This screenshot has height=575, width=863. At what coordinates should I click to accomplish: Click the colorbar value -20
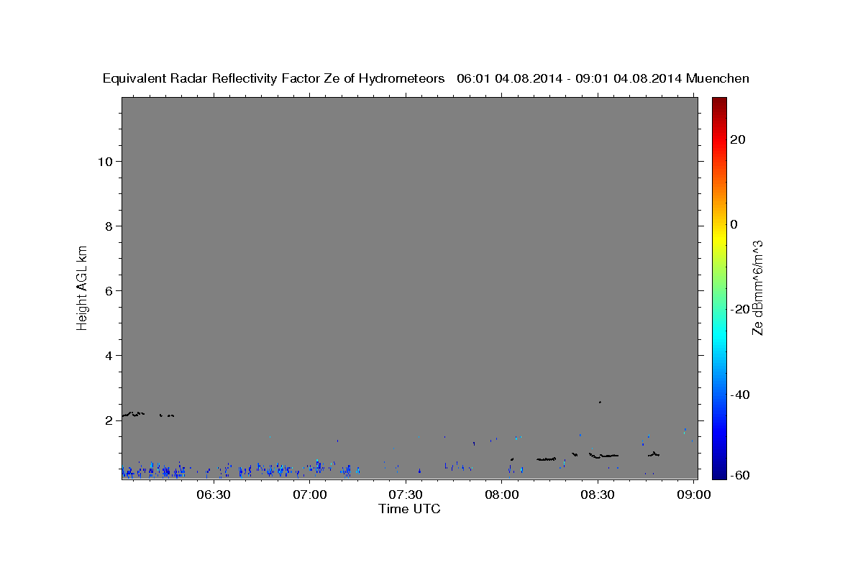pyautogui.click(x=739, y=309)
